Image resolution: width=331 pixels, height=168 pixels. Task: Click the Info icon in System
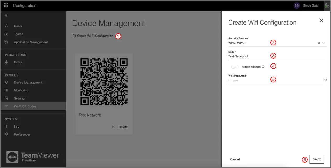[x=7, y=126]
